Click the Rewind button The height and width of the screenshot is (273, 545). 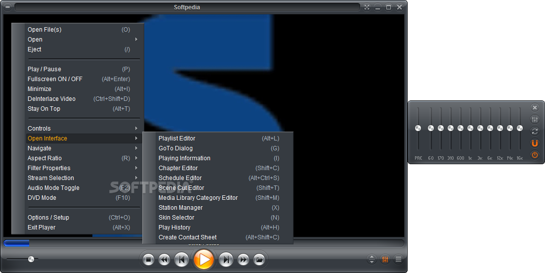(165, 260)
